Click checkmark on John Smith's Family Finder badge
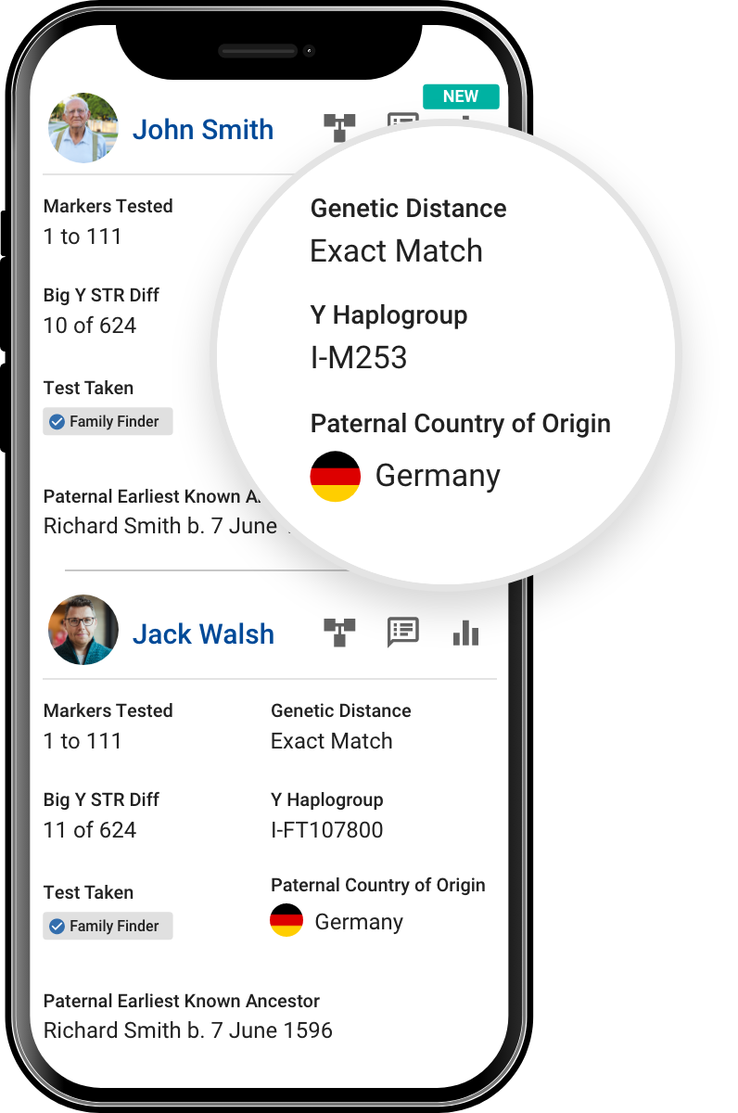Image resolution: width=738 pixels, height=1113 pixels. coord(57,422)
